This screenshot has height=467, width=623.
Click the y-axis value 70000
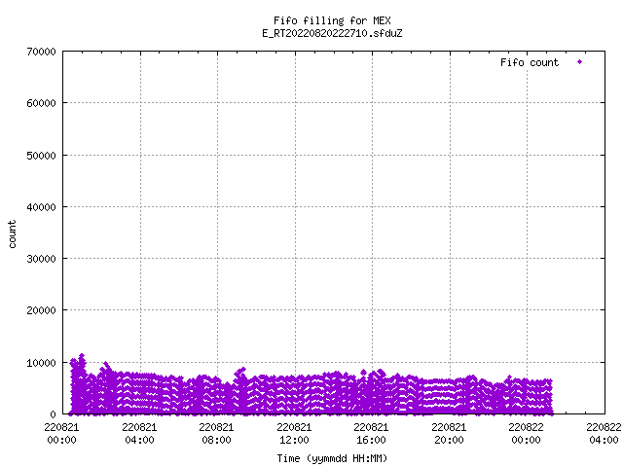click(x=41, y=52)
